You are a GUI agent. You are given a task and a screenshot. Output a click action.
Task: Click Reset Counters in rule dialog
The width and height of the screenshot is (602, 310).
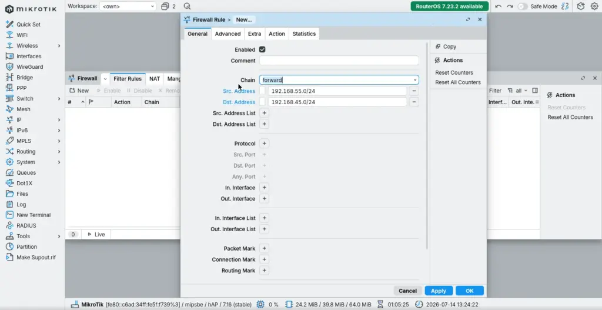(454, 72)
